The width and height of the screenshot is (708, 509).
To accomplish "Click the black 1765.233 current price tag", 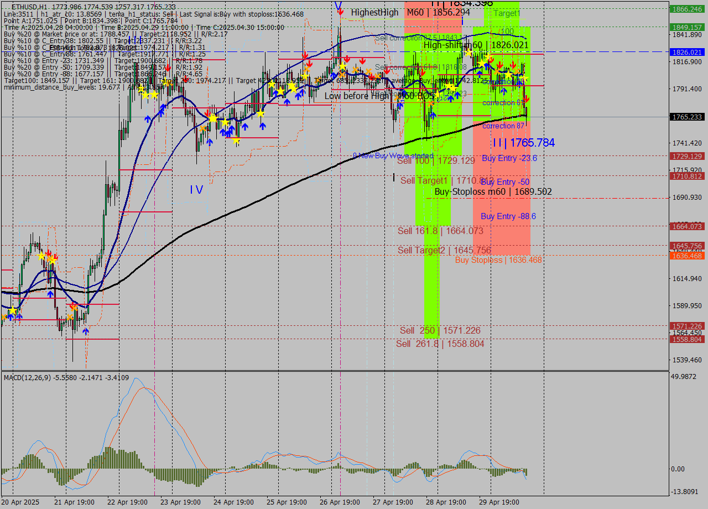I will 686,117.
